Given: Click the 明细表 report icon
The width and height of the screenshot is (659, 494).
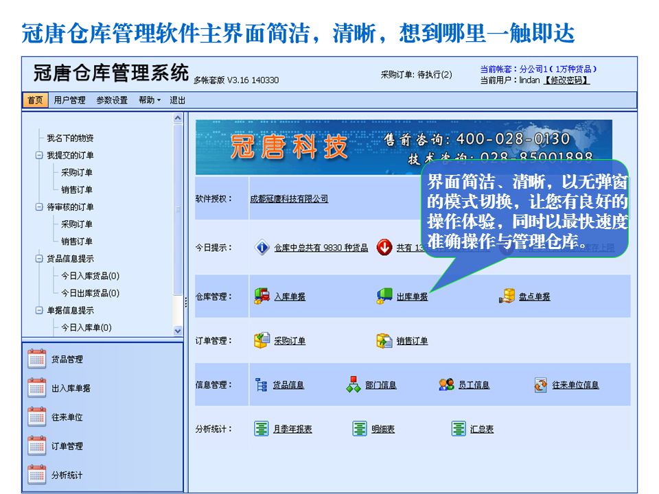Looking at the screenshot, I should pyautogui.click(x=359, y=428).
